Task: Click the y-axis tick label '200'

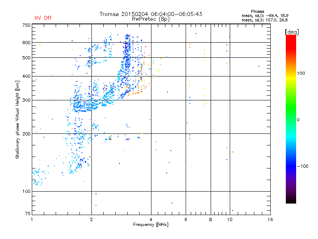Action: (x=26, y=134)
